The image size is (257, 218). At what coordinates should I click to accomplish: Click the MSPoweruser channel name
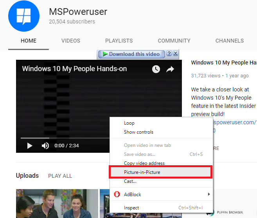pos(78,12)
